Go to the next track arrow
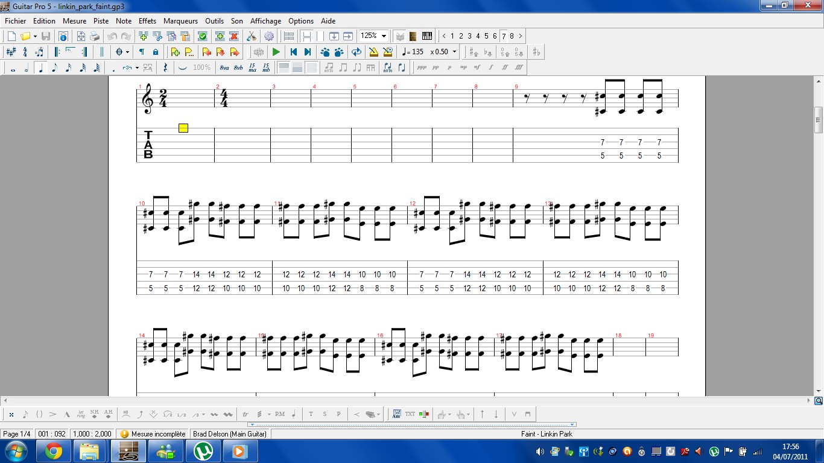Screen dimensions: 824x463 [x=521, y=36]
